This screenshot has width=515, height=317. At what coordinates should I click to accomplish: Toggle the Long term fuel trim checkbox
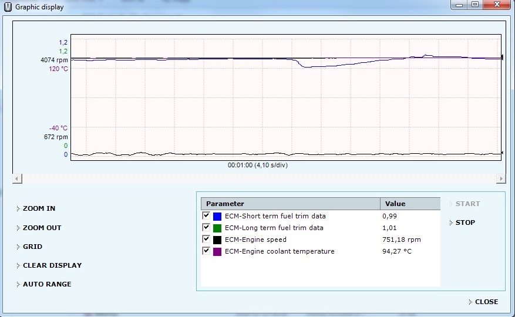click(206, 228)
